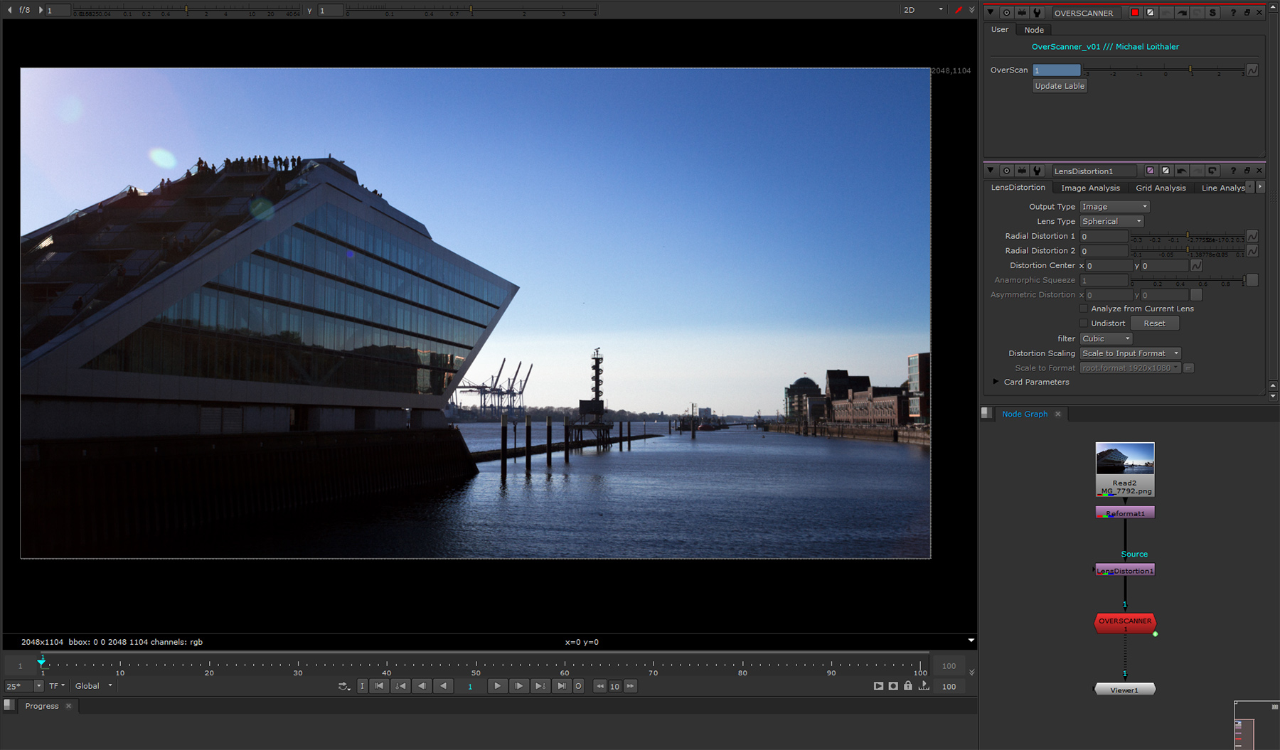Screen dimensions: 1280x750
Task: Click the red node color swatch for OVERSCANNER
Action: pos(1135,13)
